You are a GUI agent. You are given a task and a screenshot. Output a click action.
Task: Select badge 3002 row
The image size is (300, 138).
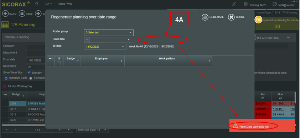(x=17, y=103)
